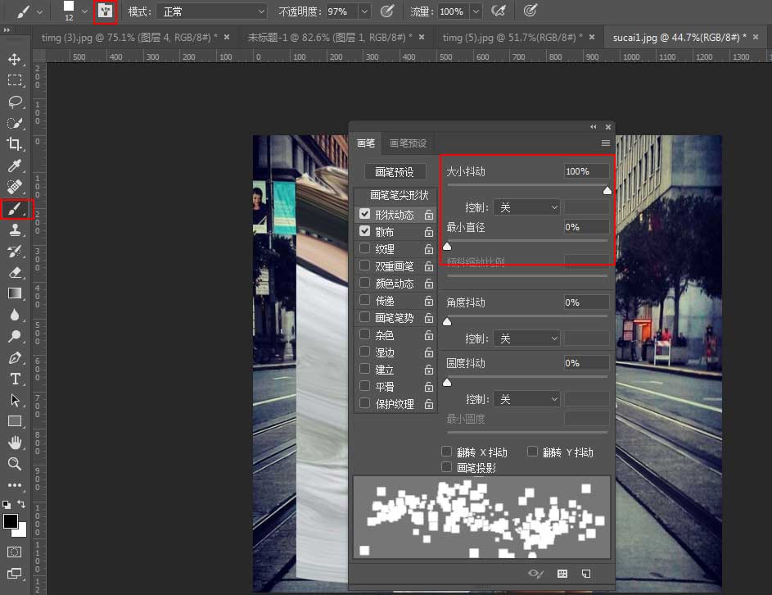The image size is (772, 595).
Task: Open the 控制 dropdown under 大小抖动
Action: 526,207
